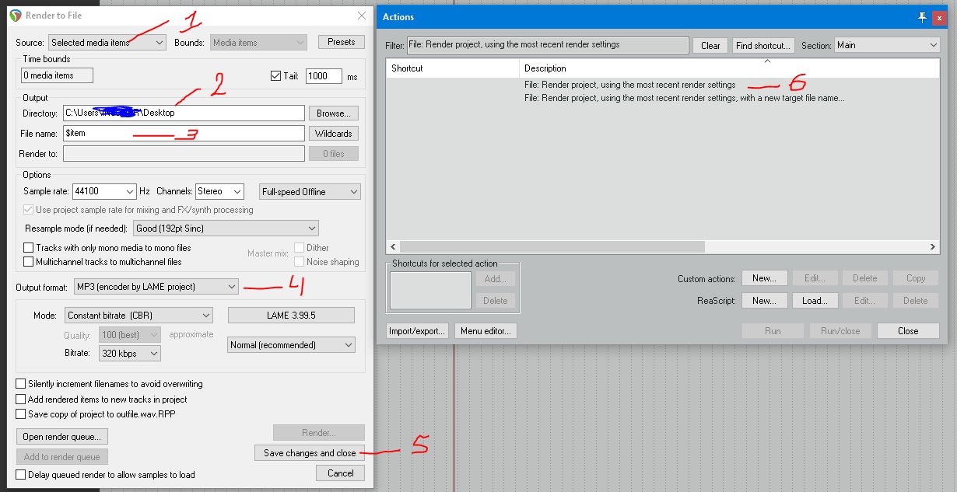Click the REAPER logo in Render to File title
The width and height of the screenshot is (957, 492).
[x=15, y=16]
